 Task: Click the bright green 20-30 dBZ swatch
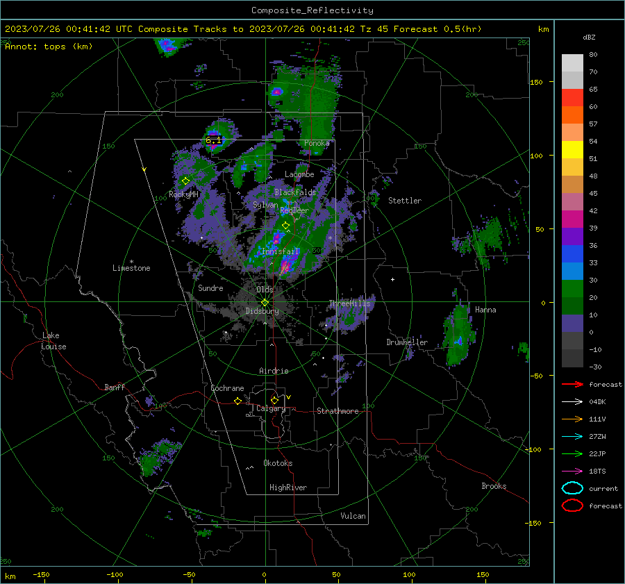[572, 289]
